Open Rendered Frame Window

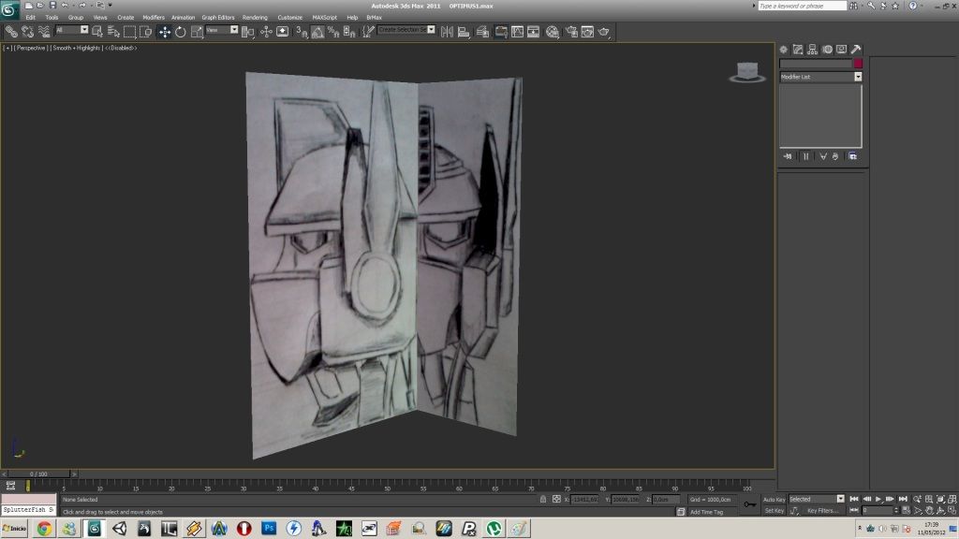point(587,32)
